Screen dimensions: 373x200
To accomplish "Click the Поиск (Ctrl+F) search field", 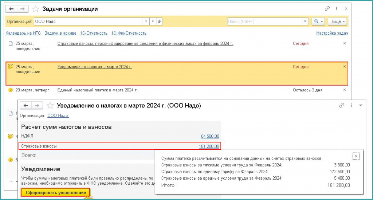I will point(264,21).
